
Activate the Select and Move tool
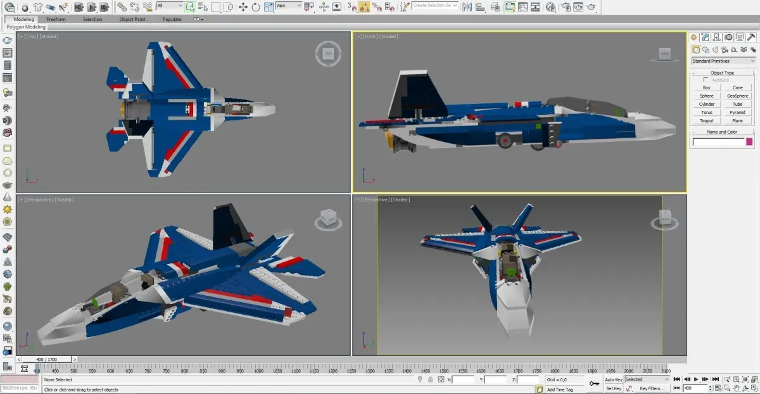(243, 7)
